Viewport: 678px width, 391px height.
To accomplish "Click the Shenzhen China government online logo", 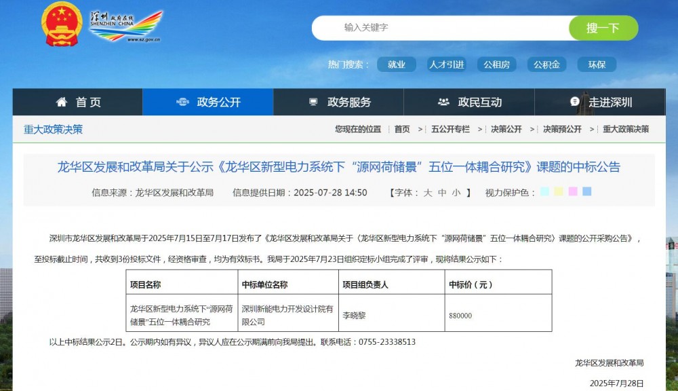I will 126,26.
